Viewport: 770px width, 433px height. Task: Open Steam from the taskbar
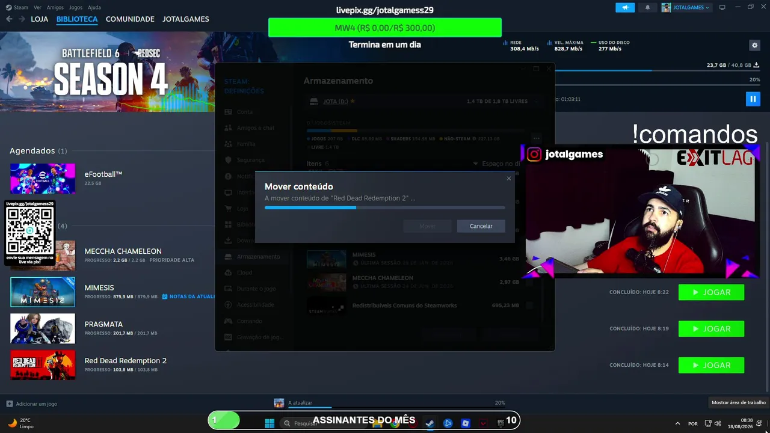tap(430, 423)
